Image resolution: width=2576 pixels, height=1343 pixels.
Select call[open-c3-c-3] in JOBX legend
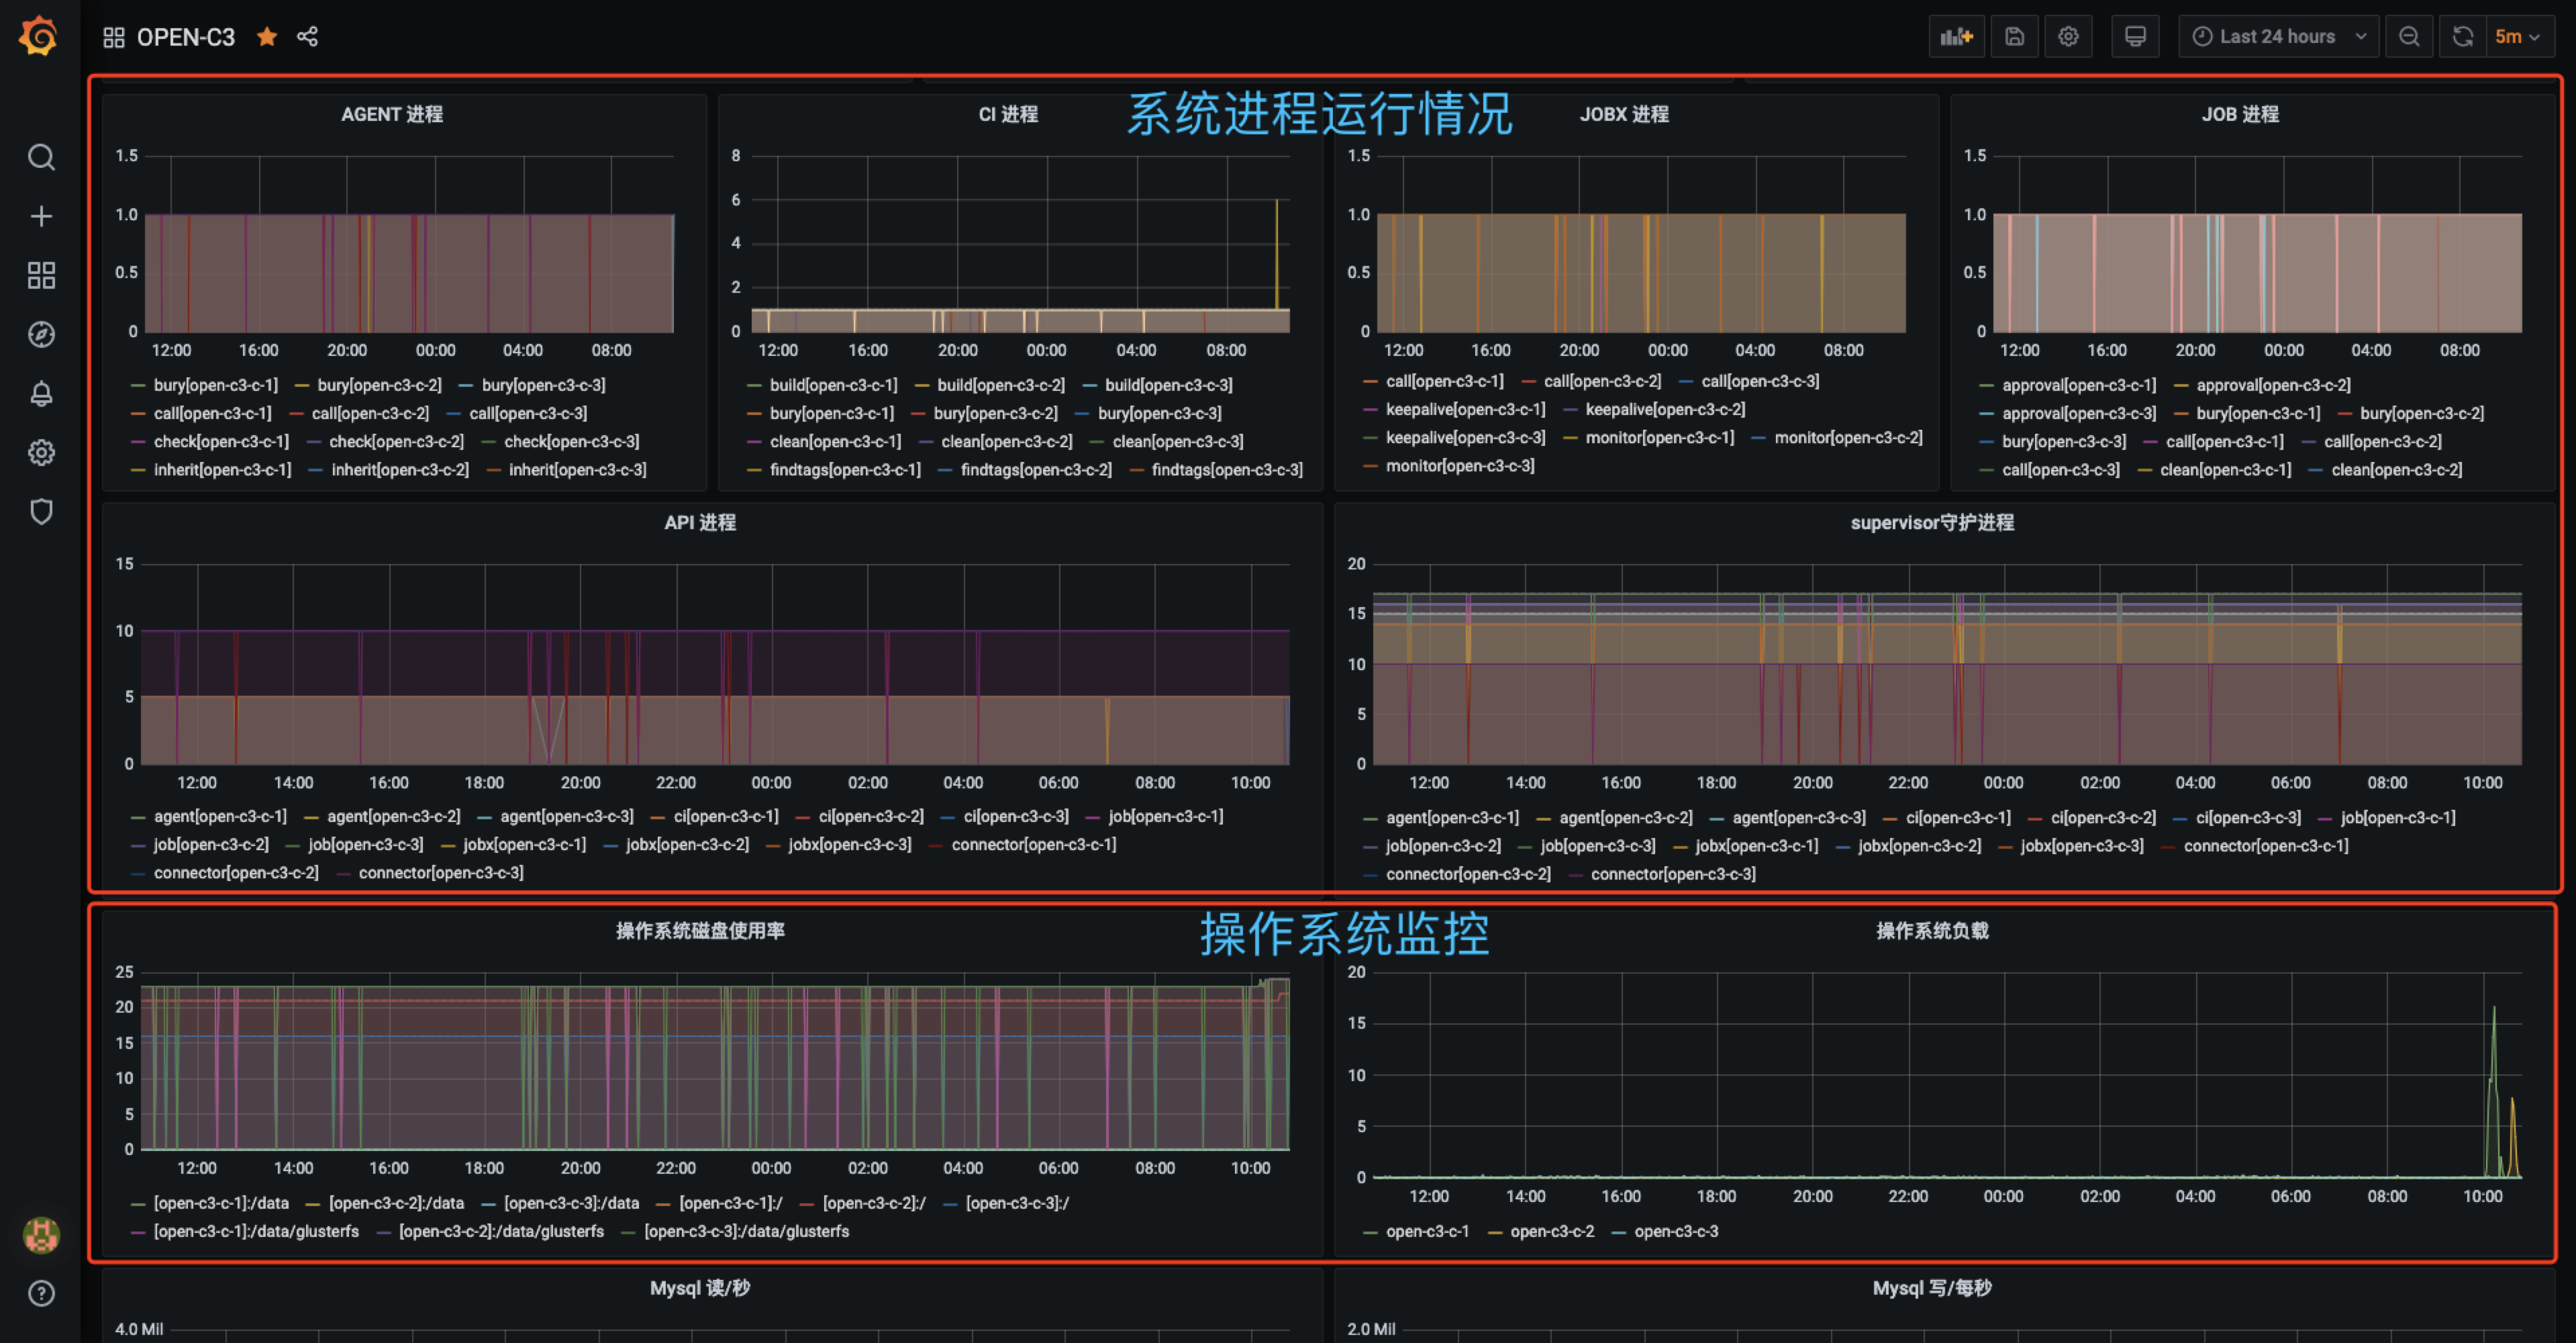[1760, 381]
